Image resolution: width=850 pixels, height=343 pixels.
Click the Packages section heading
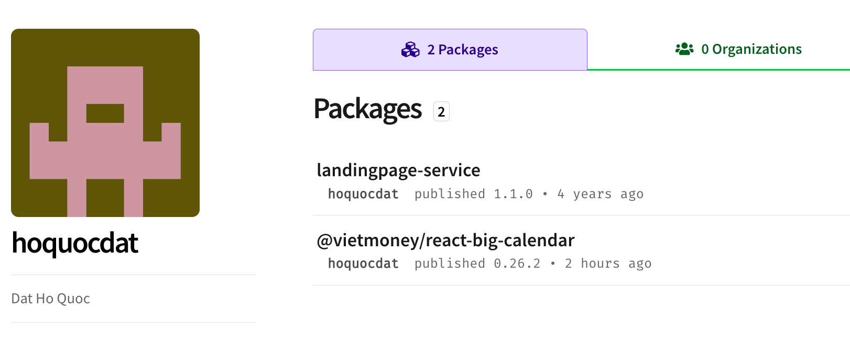coord(368,109)
